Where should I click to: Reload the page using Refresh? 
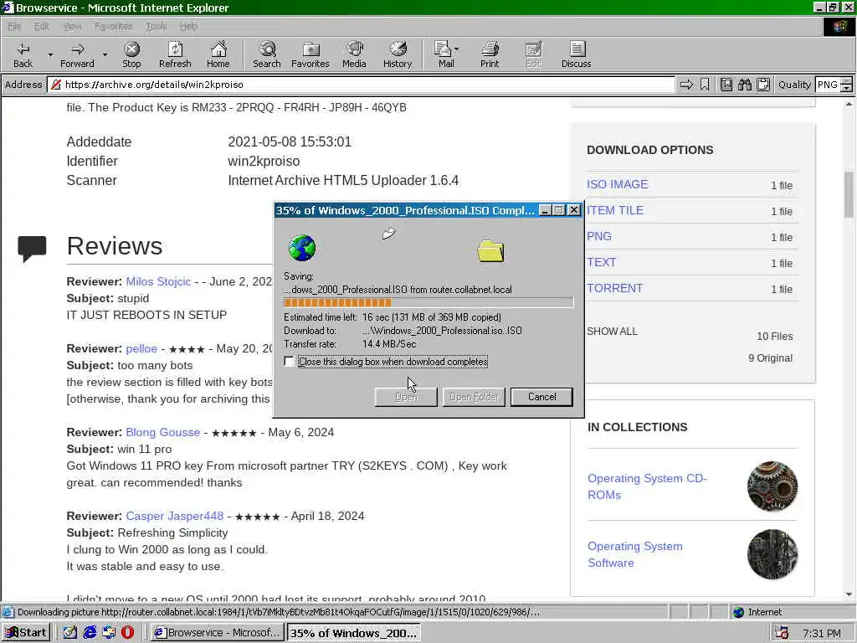click(175, 54)
